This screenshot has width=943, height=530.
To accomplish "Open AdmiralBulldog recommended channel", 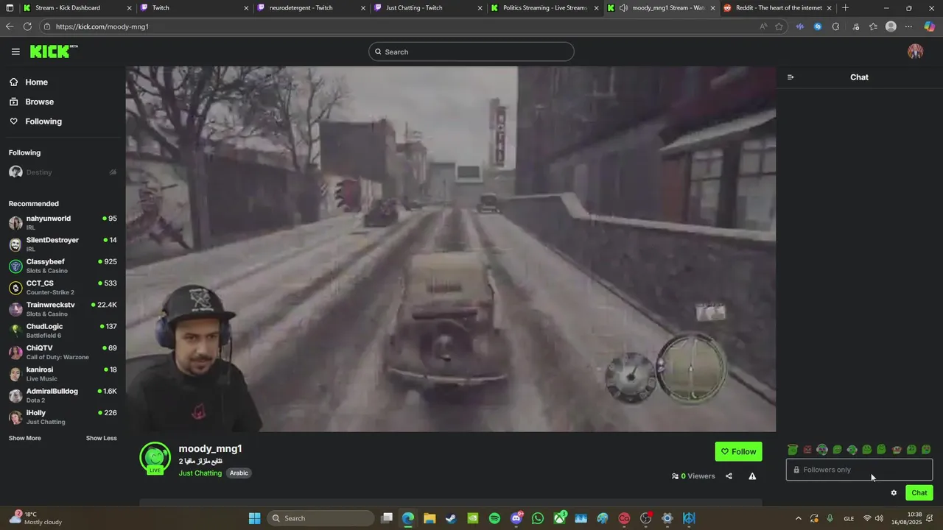I will point(63,395).
